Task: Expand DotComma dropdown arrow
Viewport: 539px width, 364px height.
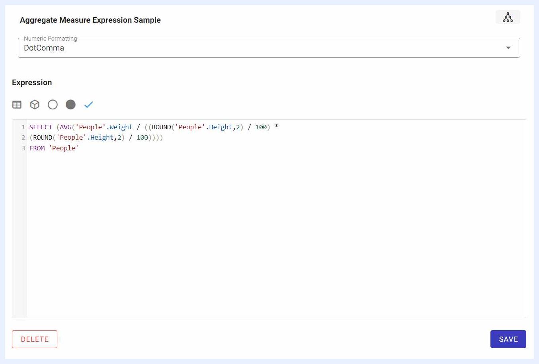Action: [508, 48]
